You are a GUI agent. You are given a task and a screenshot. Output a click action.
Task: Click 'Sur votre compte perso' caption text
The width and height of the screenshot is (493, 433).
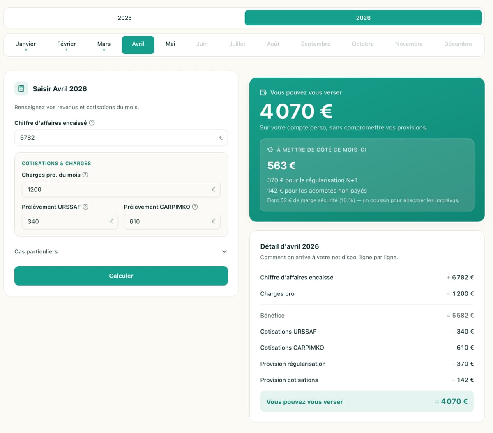point(343,128)
